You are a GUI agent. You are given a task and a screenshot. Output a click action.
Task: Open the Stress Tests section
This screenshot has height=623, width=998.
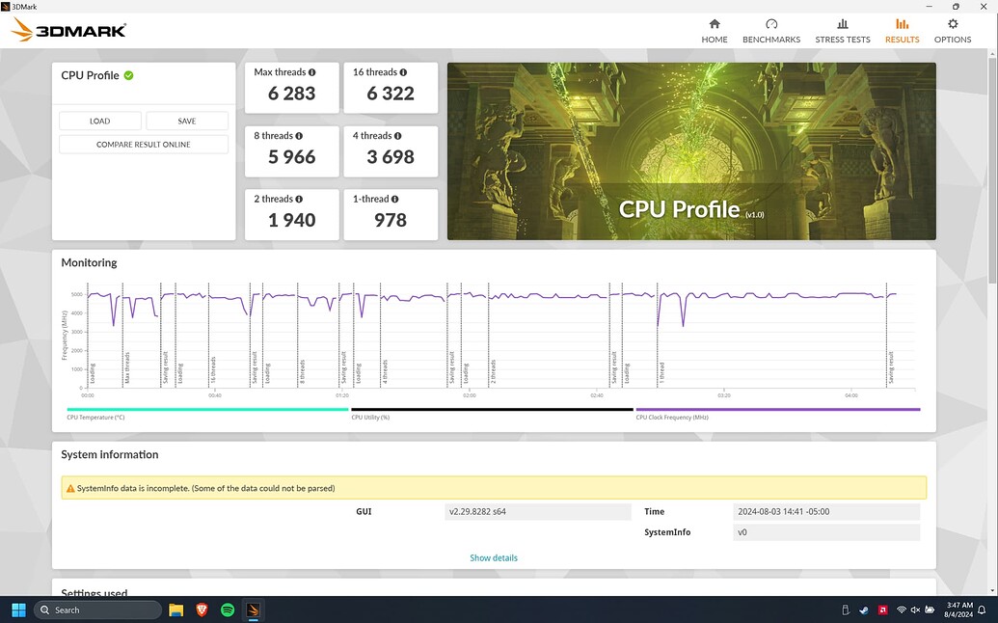[x=842, y=30]
